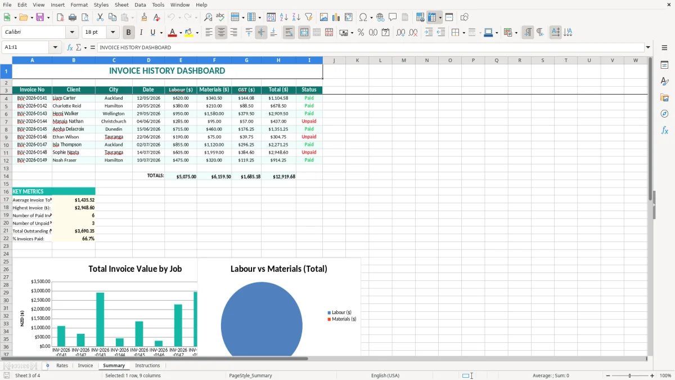This screenshot has height=380, width=675.
Task: Switch to the Instructions sheet tab
Action: coord(147,366)
